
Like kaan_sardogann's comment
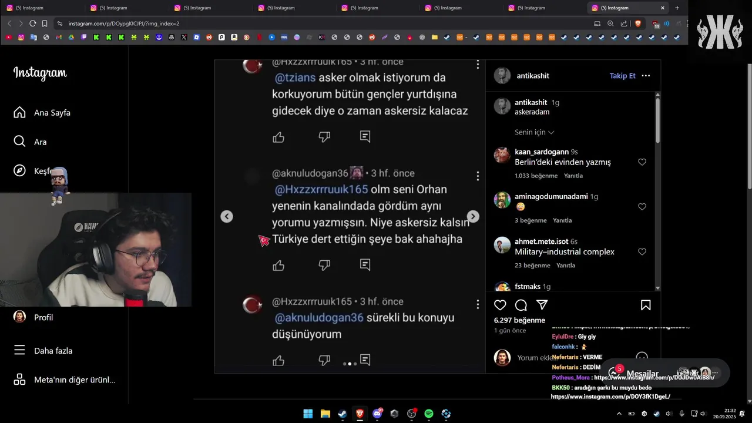(x=642, y=162)
